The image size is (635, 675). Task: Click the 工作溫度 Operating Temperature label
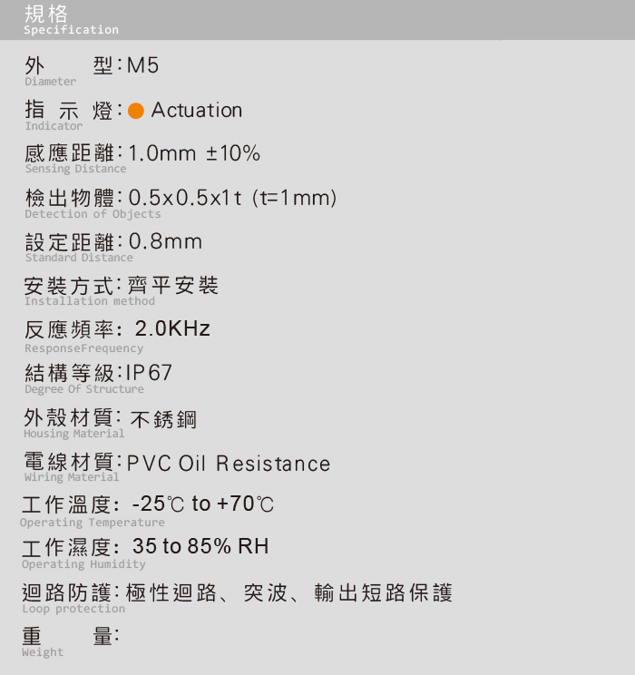pos(93,511)
